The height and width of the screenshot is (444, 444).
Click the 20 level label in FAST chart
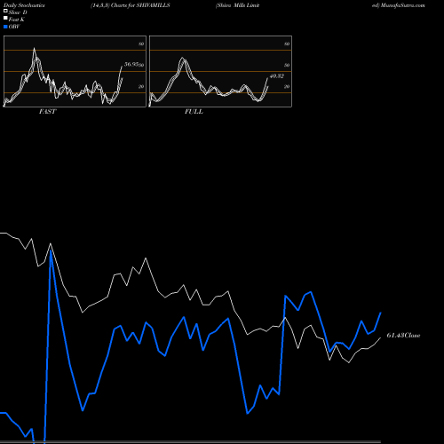click(x=141, y=86)
